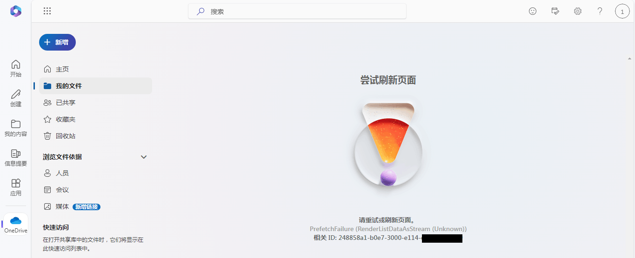The width and height of the screenshot is (635, 258).
Task: Navigate to 主页
Action: [x=95, y=69]
